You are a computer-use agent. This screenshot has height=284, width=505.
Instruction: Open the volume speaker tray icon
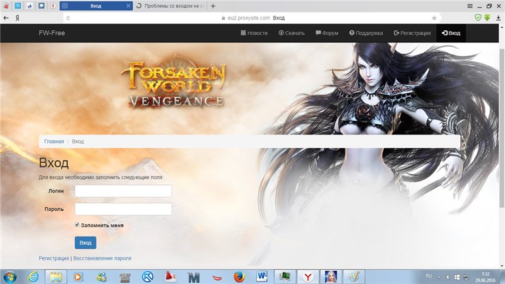(448, 277)
